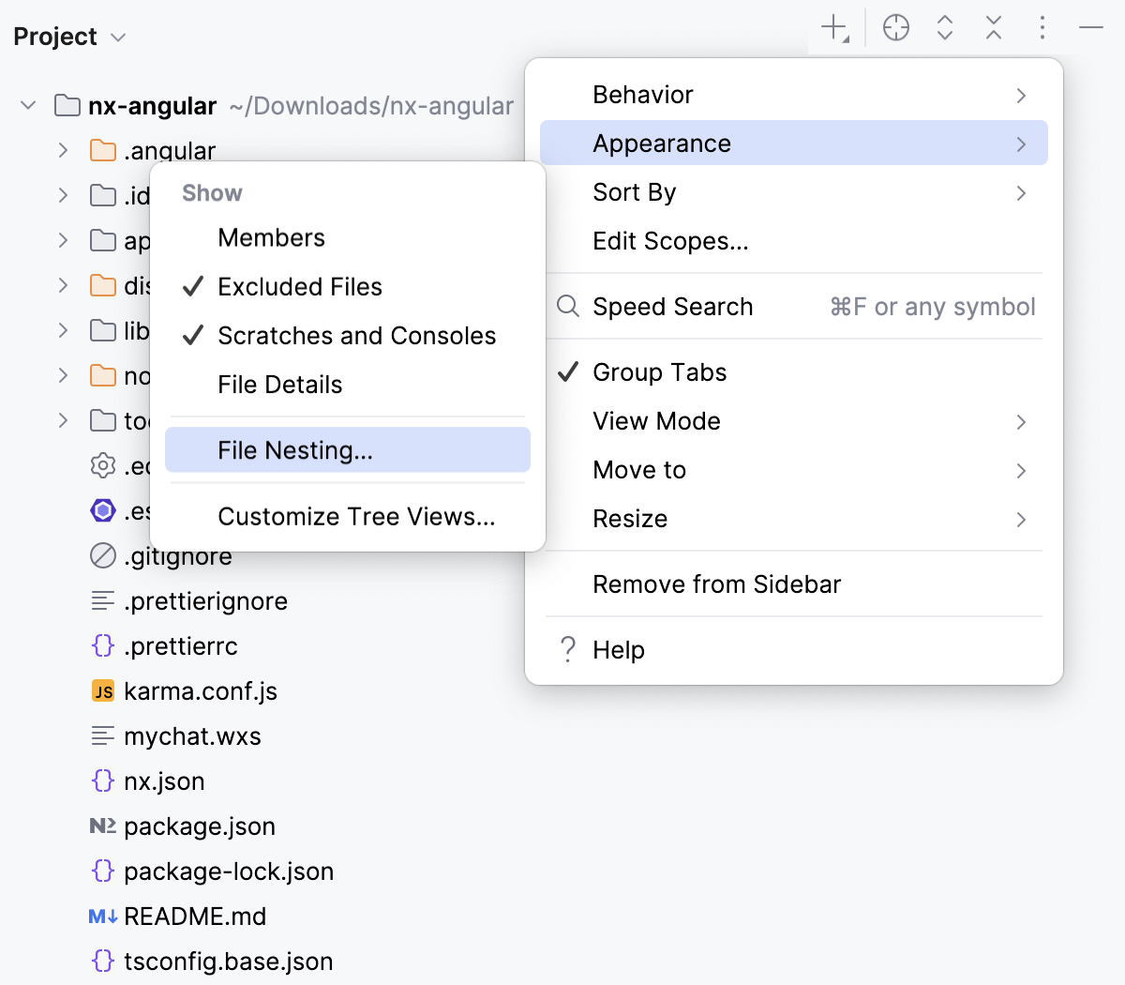Open Customize Tree Views dialog
1125x985 pixels.
pyautogui.click(x=356, y=516)
